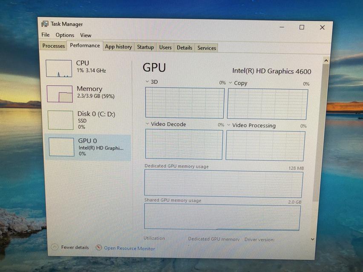Open the Details tab
363x272 pixels.
tap(184, 48)
